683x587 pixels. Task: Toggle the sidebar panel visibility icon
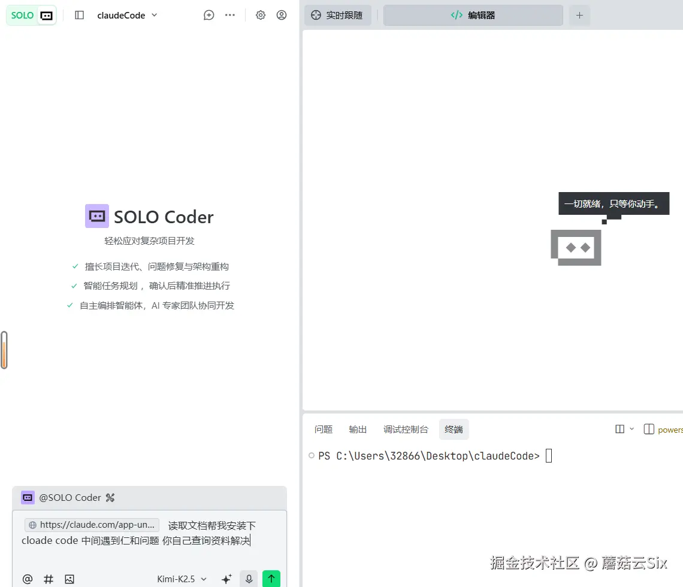click(78, 15)
